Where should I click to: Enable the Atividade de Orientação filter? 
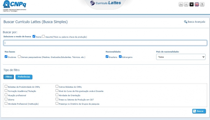[57, 95]
